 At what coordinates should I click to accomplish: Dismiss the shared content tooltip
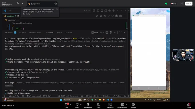(x=57, y=9)
